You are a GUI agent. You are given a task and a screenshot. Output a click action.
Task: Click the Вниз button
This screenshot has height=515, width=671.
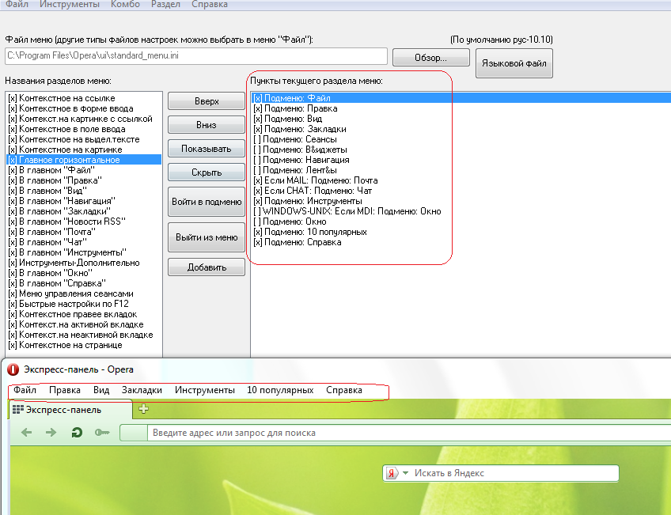207,125
